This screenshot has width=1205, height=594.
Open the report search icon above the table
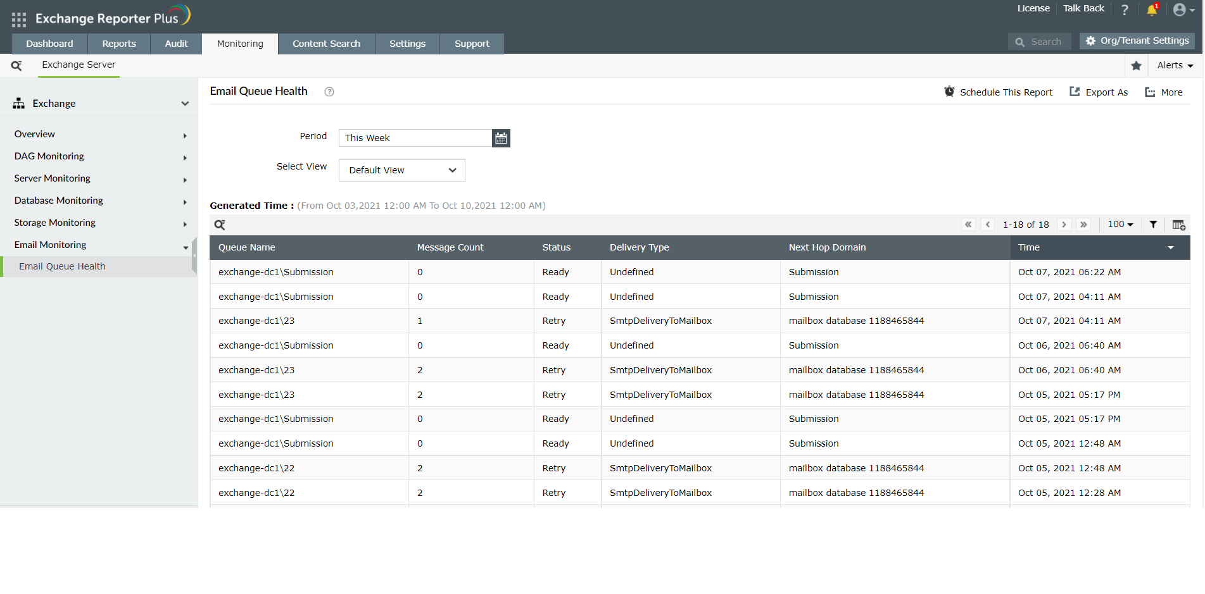pos(220,225)
